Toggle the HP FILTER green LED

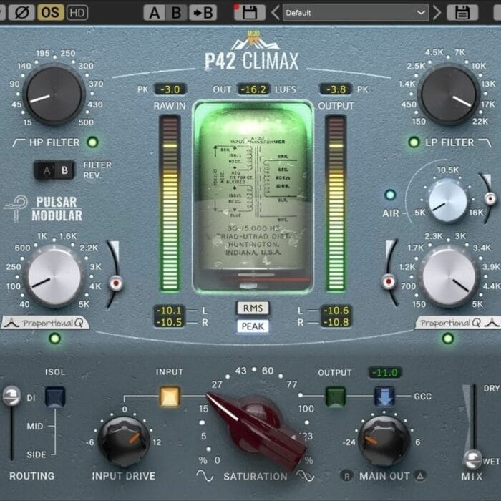point(92,142)
